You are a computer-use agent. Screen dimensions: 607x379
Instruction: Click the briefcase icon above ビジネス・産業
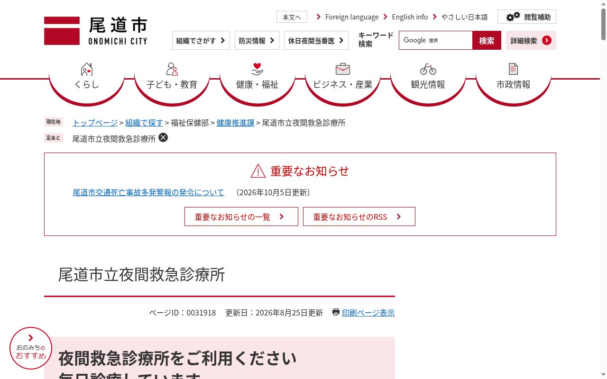(x=343, y=69)
